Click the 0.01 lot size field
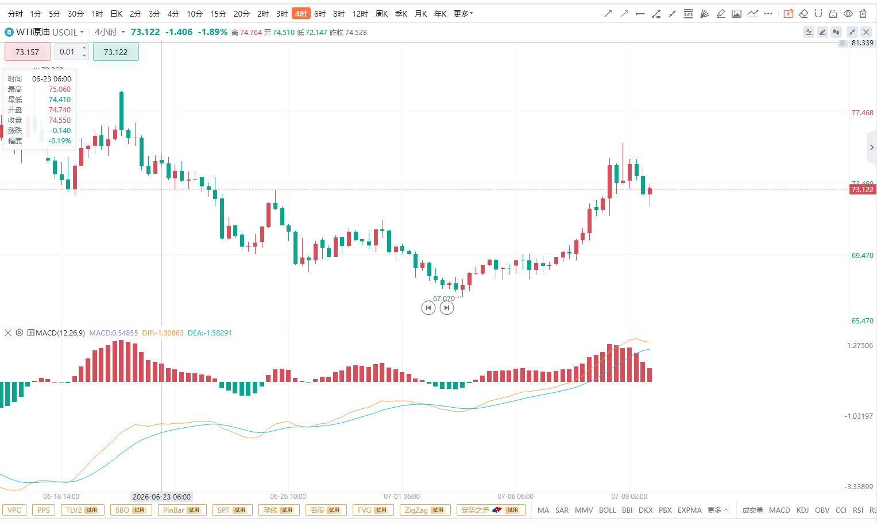Image resolution: width=877 pixels, height=523 pixels. click(x=68, y=52)
